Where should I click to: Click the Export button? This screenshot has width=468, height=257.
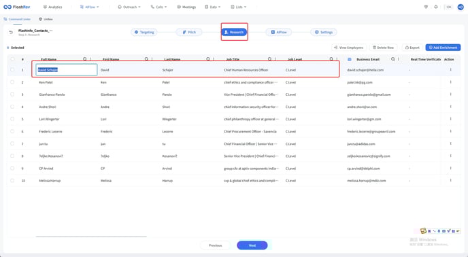pyautogui.click(x=412, y=48)
